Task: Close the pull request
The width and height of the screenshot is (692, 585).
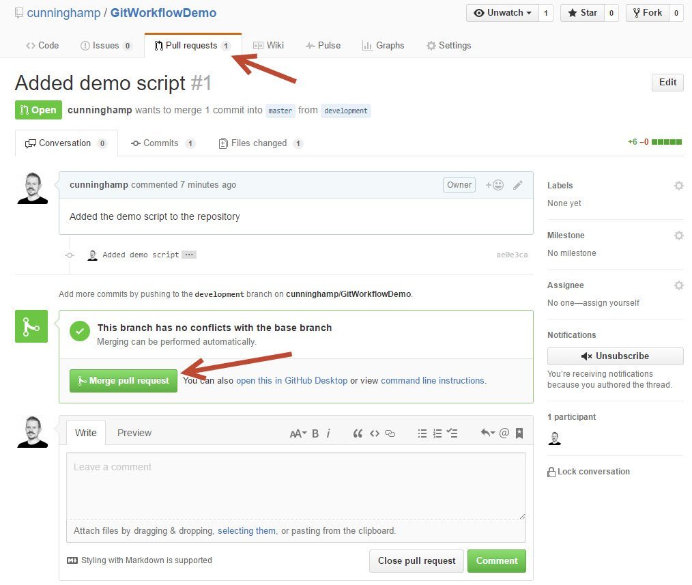Action: click(416, 560)
